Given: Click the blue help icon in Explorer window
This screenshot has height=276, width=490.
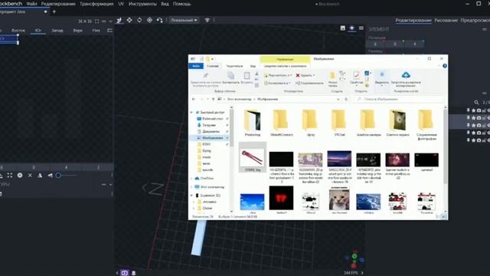Looking at the screenshot, I should (x=445, y=66).
